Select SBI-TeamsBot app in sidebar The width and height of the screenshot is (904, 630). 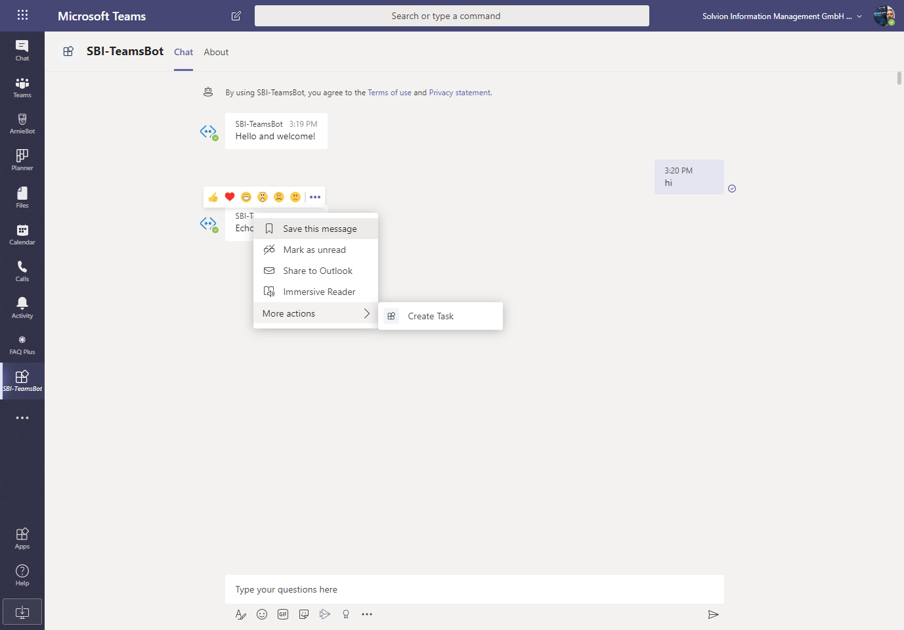[x=22, y=381]
